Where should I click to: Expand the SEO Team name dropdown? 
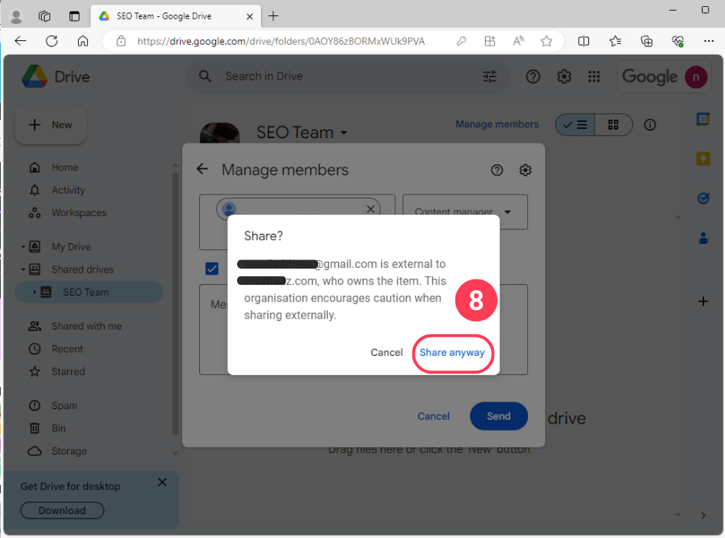tap(344, 133)
